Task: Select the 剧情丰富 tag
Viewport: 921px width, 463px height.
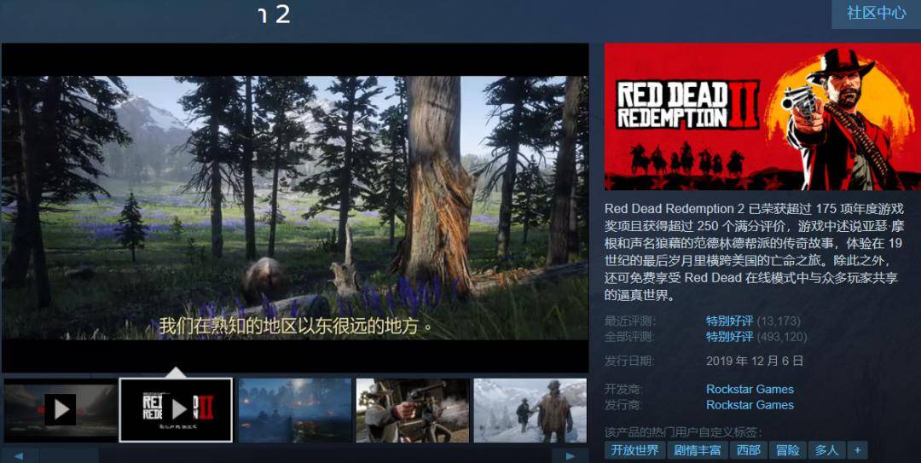Action: click(698, 451)
